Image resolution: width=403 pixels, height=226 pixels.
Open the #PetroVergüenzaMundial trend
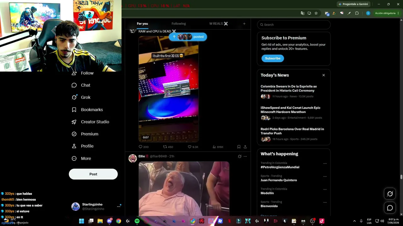pos(280,167)
